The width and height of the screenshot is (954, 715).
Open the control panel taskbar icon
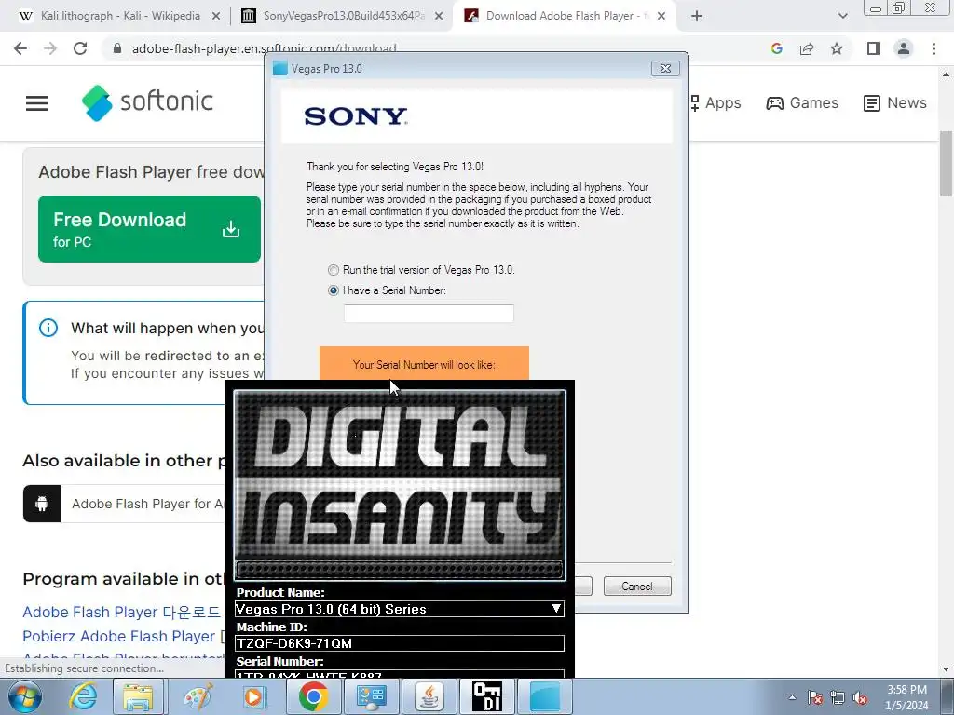click(372, 696)
